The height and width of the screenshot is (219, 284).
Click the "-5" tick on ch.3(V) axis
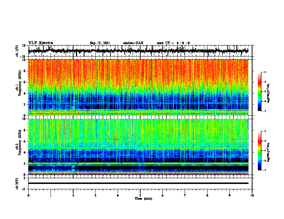click(x=24, y=189)
